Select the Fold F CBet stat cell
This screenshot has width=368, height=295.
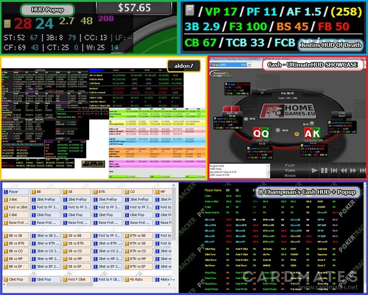(x=76, y=279)
